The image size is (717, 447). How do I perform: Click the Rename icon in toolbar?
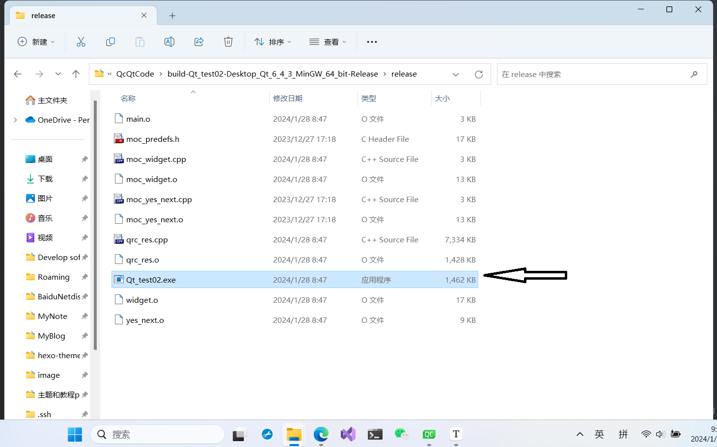pyautogui.click(x=169, y=42)
